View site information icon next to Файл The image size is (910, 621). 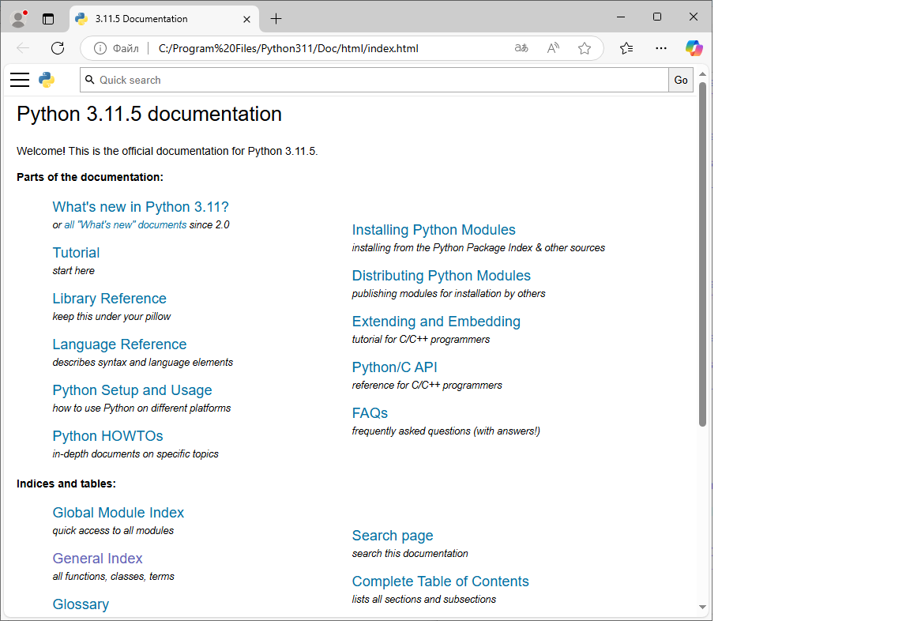pos(100,48)
